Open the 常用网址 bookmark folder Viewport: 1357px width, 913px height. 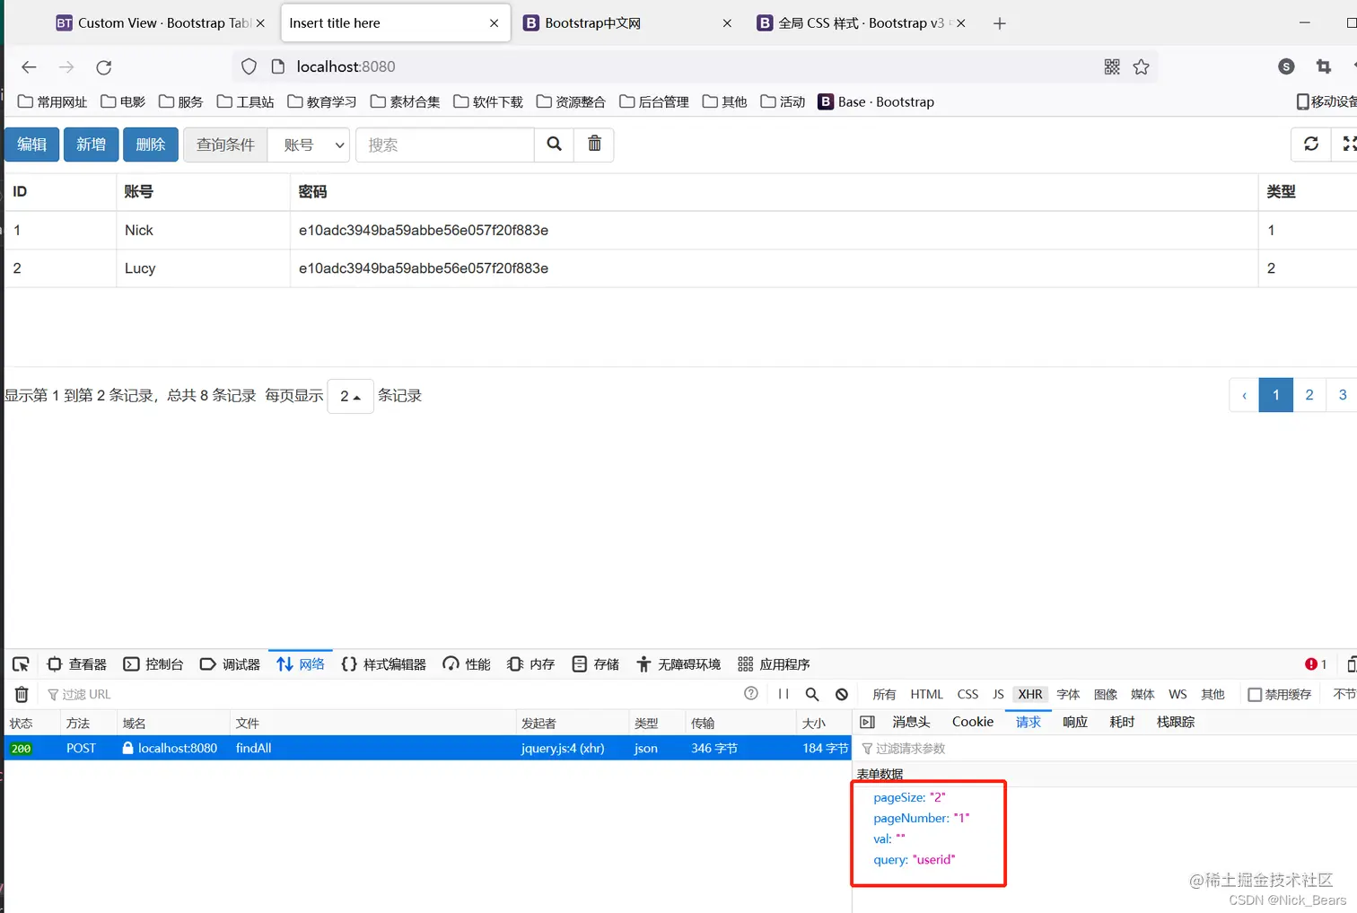tap(53, 101)
